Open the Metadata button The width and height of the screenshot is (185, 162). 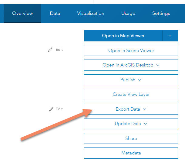click(131, 153)
